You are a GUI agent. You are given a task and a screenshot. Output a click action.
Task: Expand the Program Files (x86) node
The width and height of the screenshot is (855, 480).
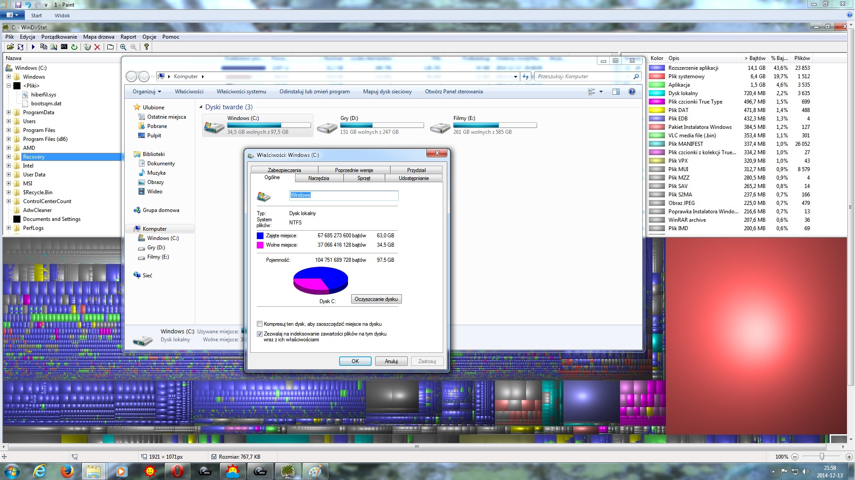coord(8,139)
